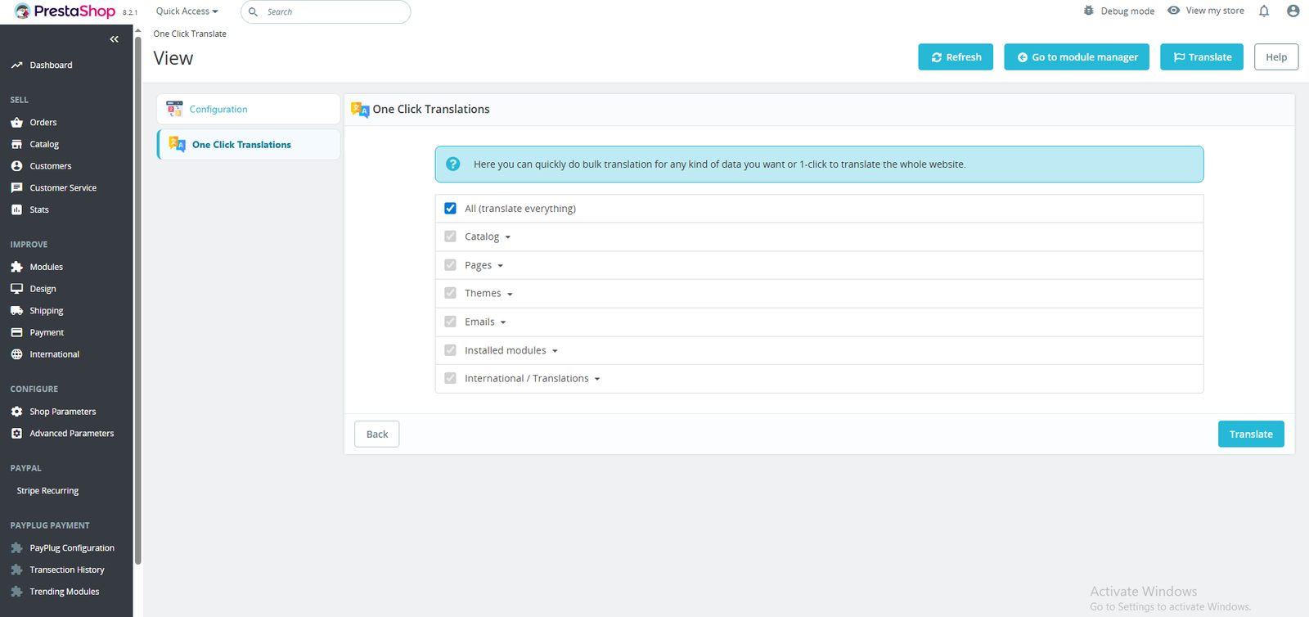The width and height of the screenshot is (1309, 617).
Task: Click the Dashboard trend icon
Action: coord(16,65)
